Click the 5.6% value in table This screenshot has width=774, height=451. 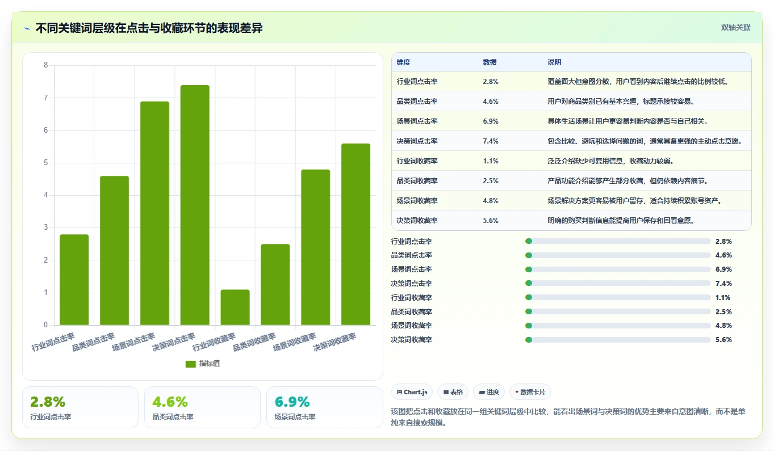(491, 221)
